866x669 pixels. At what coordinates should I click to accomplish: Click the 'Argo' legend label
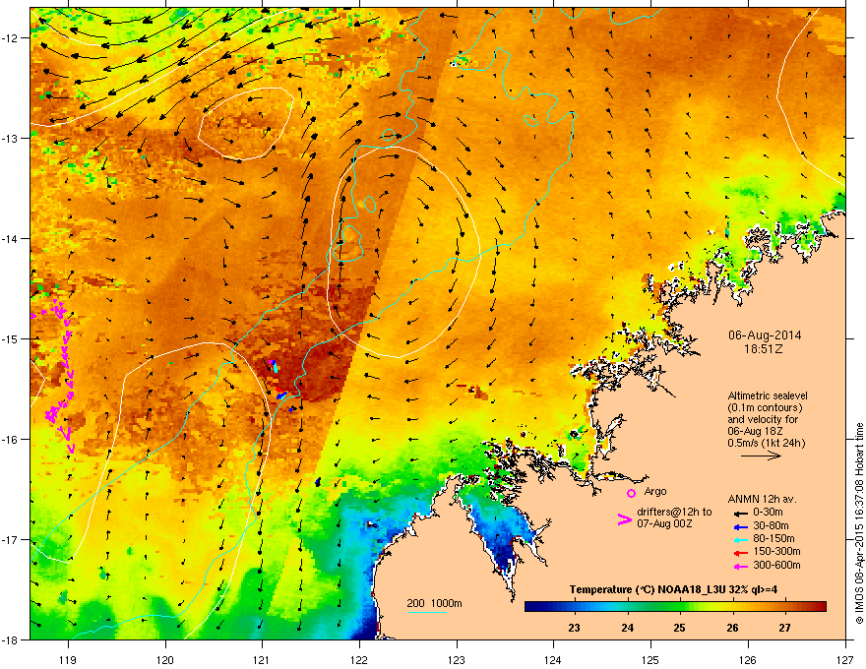(655, 491)
